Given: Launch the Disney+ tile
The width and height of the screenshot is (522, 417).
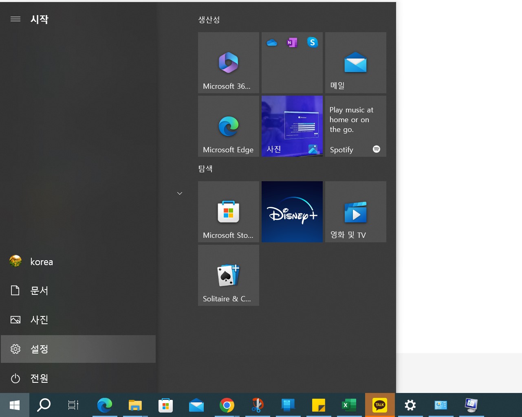Looking at the screenshot, I should (292, 212).
